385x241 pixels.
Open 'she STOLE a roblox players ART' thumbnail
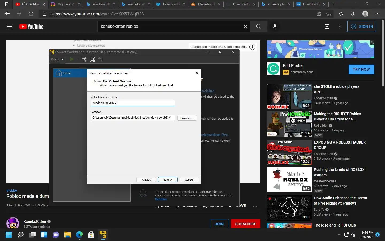(x=289, y=96)
